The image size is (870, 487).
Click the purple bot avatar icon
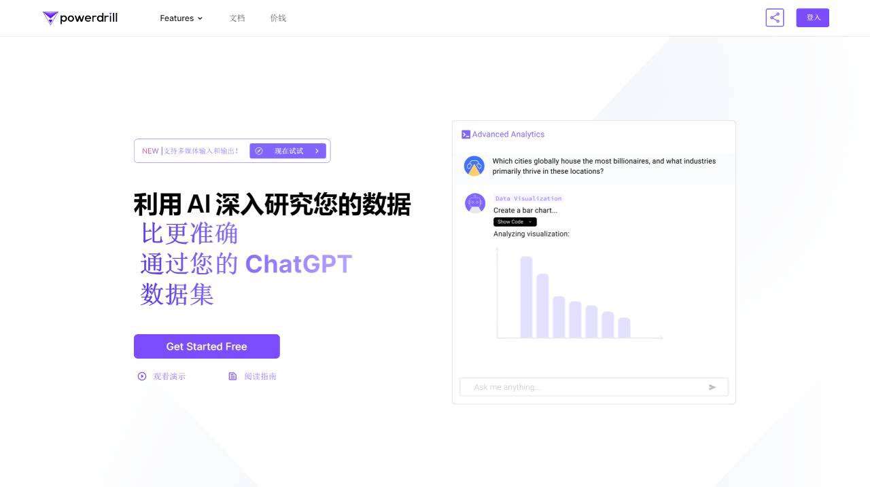[475, 203]
